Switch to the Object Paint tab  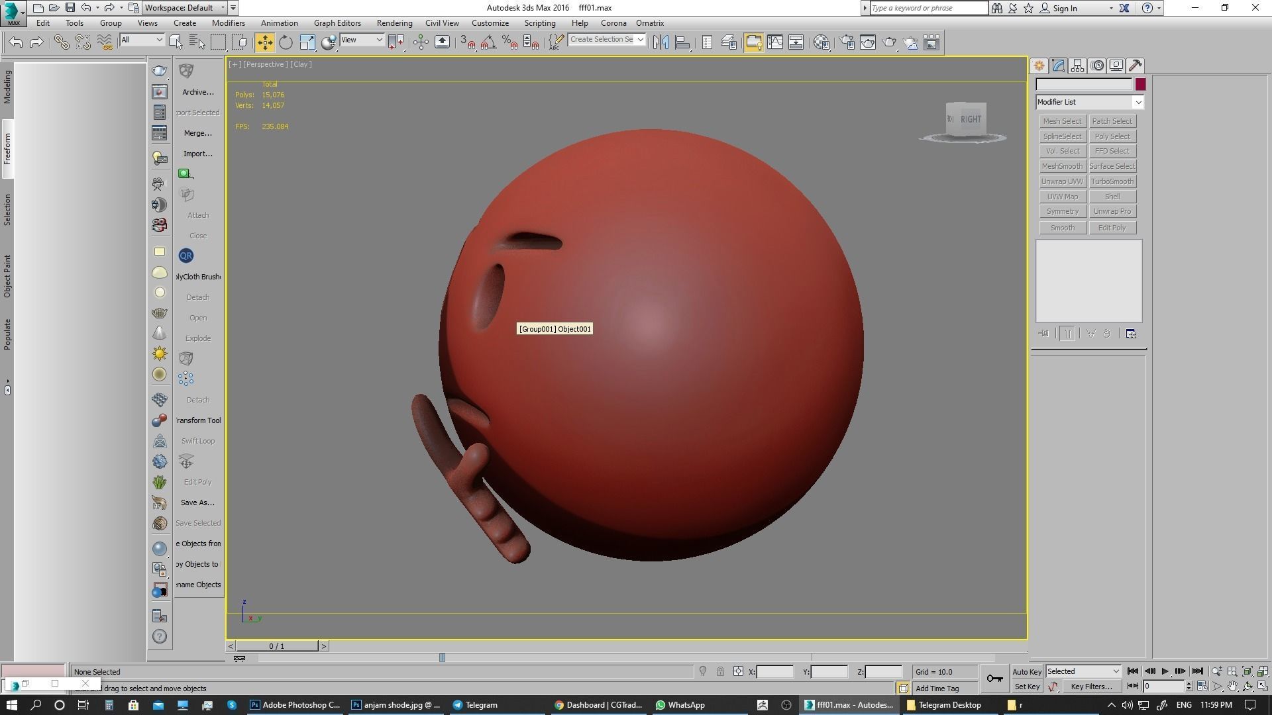7,276
